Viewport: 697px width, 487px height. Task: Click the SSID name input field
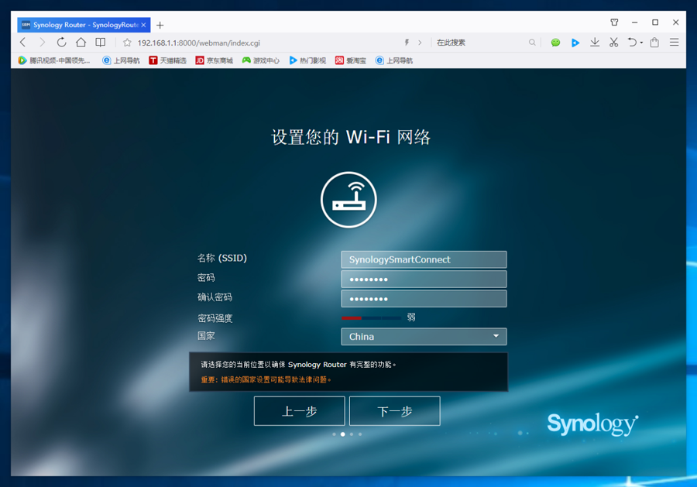point(424,259)
